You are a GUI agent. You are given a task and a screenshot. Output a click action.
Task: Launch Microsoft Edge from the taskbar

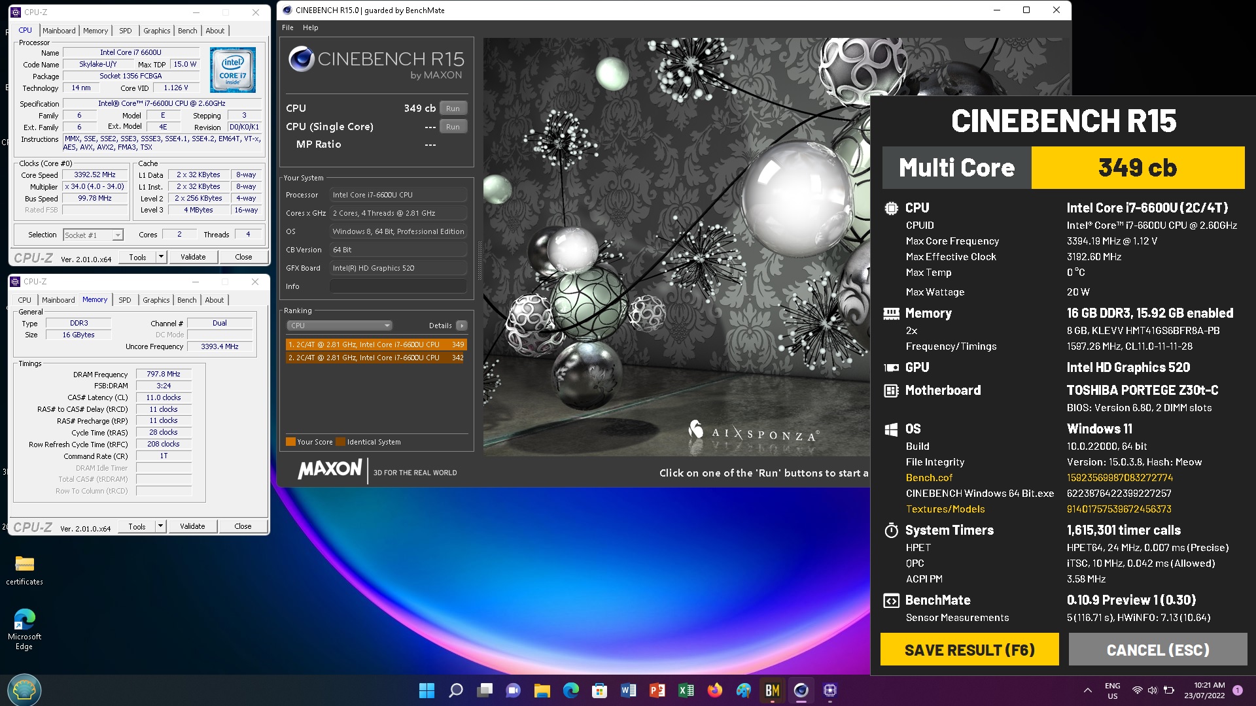tap(571, 690)
